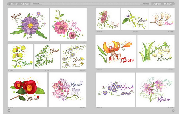The height and width of the screenshot is (114, 179).
Task: Select the green leaf with yellow buds thumbnail
Action: [x=135, y=19]
